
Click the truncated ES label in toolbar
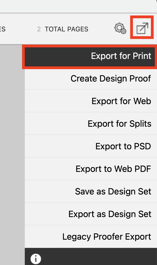click(3, 29)
